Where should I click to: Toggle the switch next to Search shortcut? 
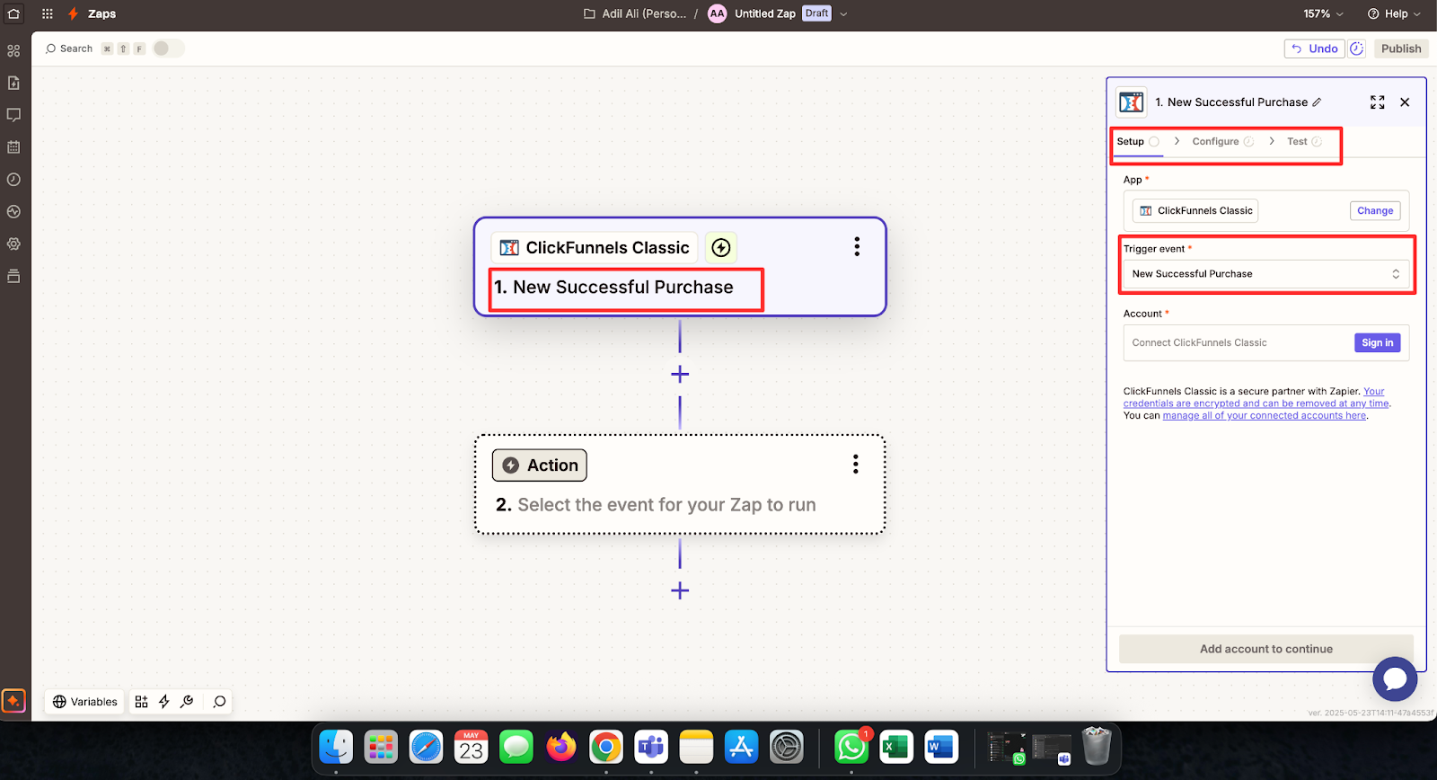click(x=168, y=49)
